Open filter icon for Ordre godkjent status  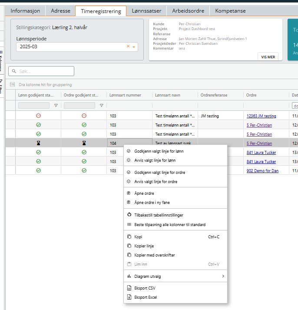click(x=102, y=106)
